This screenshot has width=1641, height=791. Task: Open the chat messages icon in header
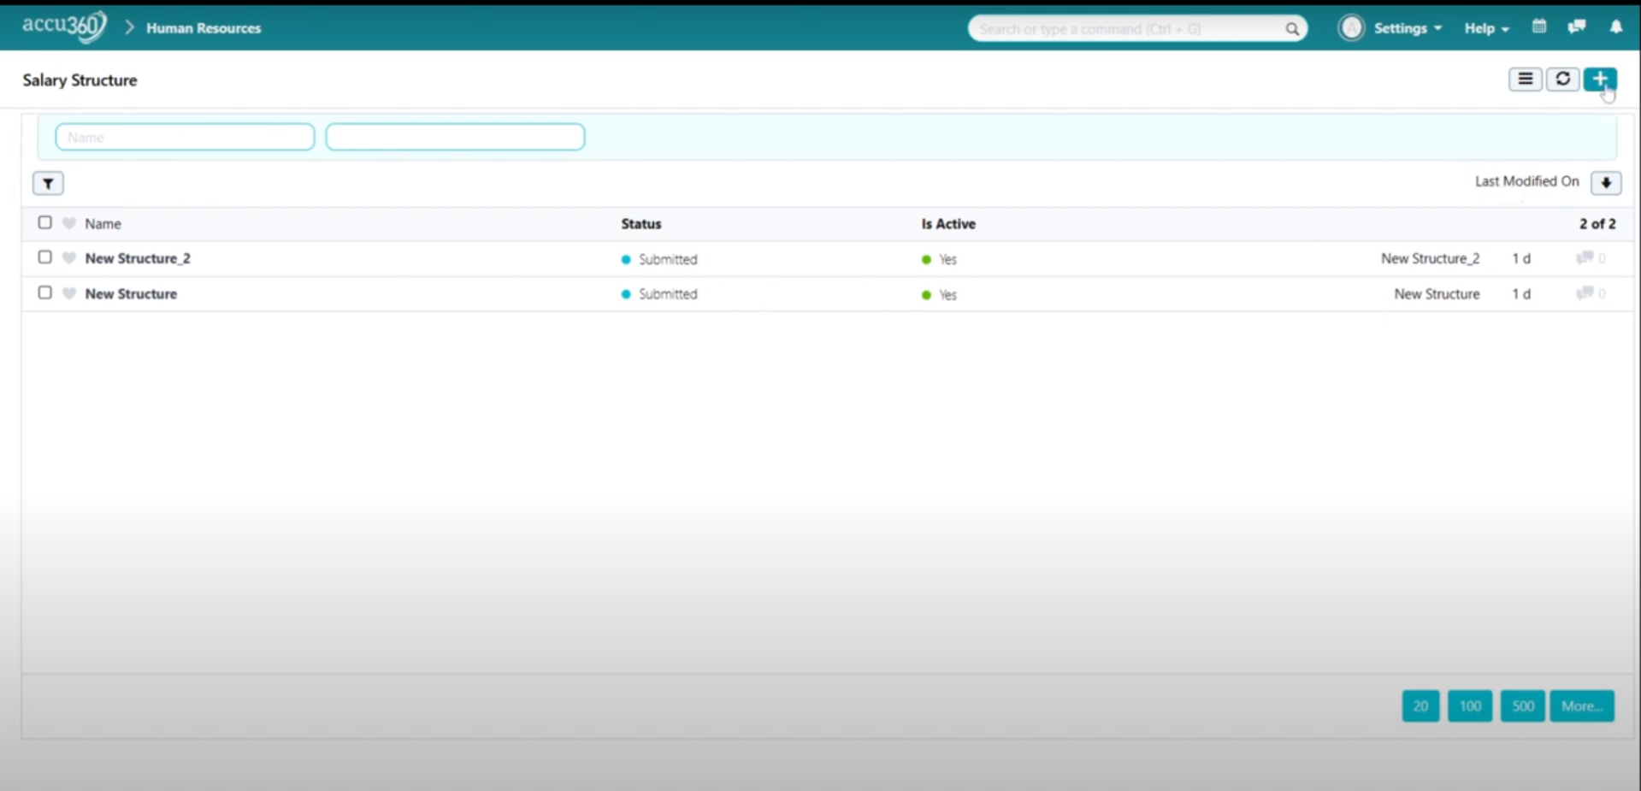tap(1577, 27)
